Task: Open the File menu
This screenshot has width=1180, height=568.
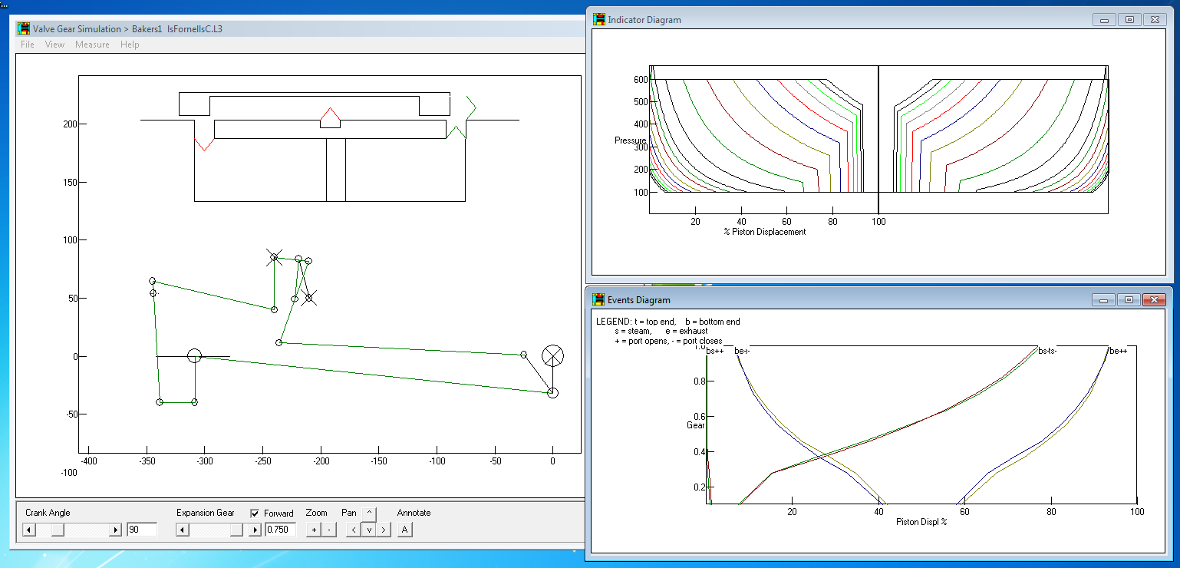Action: pyautogui.click(x=28, y=45)
